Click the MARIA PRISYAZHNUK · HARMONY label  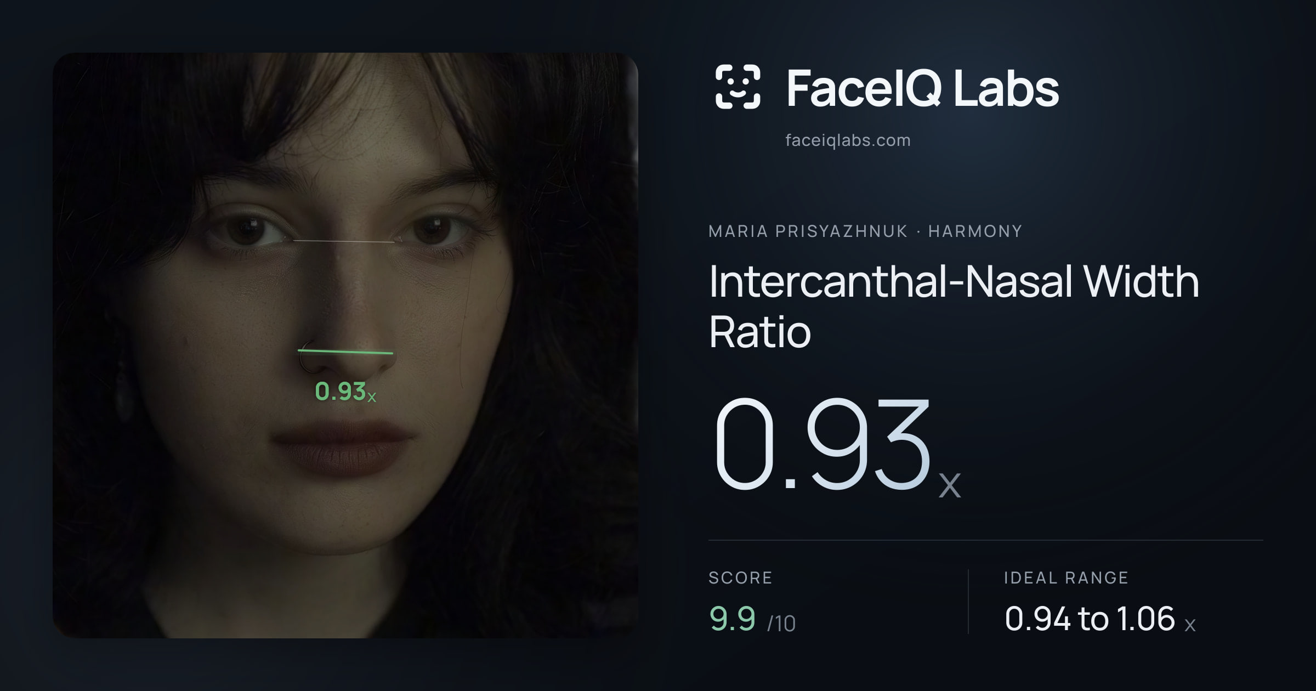(x=865, y=231)
